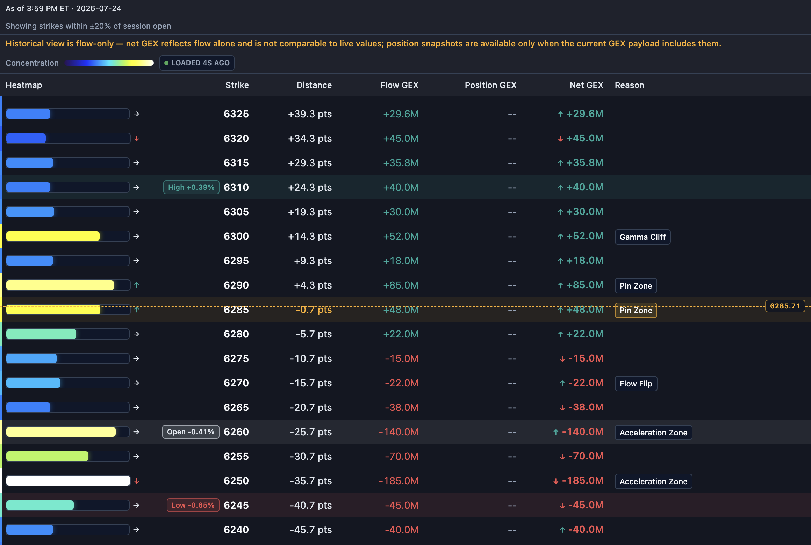Click the right arrow beside the 6260 heatmap bar
811x545 pixels.
click(x=136, y=432)
